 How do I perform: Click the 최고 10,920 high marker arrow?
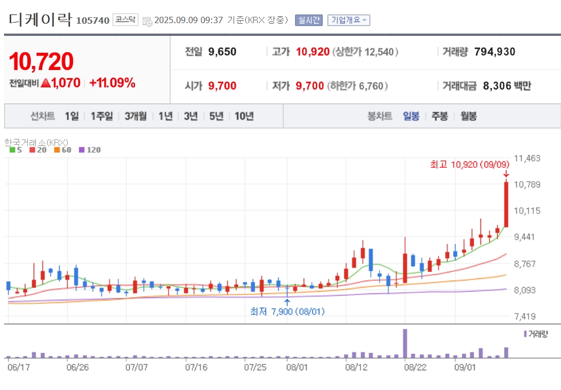(x=506, y=174)
